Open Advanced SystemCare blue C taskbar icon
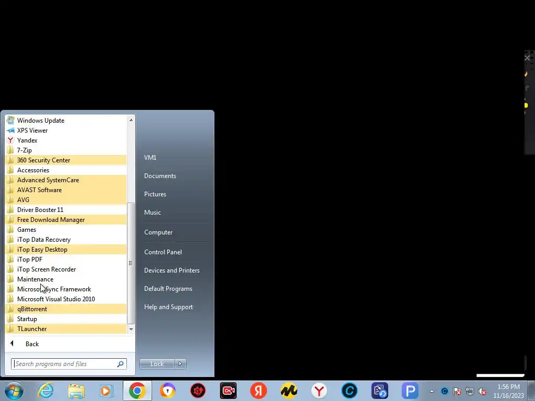 coord(350,391)
